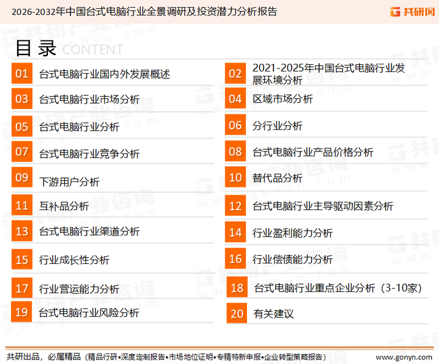This screenshot has height=364, width=439.
Task: Click the orange 10 number box
Action: pyautogui.click(x=235, y=177)
